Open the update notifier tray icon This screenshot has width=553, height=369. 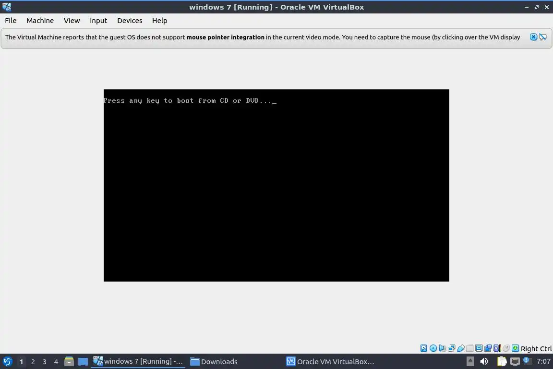pos(527,360)
